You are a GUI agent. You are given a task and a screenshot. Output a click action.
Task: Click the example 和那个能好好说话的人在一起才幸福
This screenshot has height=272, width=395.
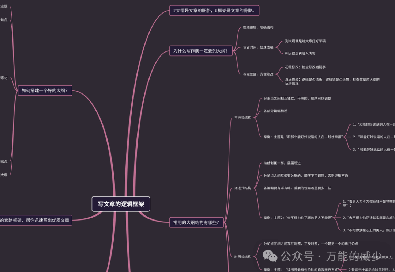pyautogui.click(x=303, y=137)
